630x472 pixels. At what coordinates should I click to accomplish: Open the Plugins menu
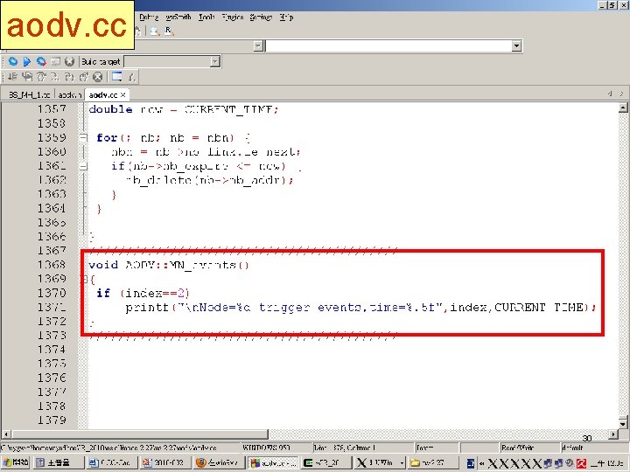[x=233, y=17]
